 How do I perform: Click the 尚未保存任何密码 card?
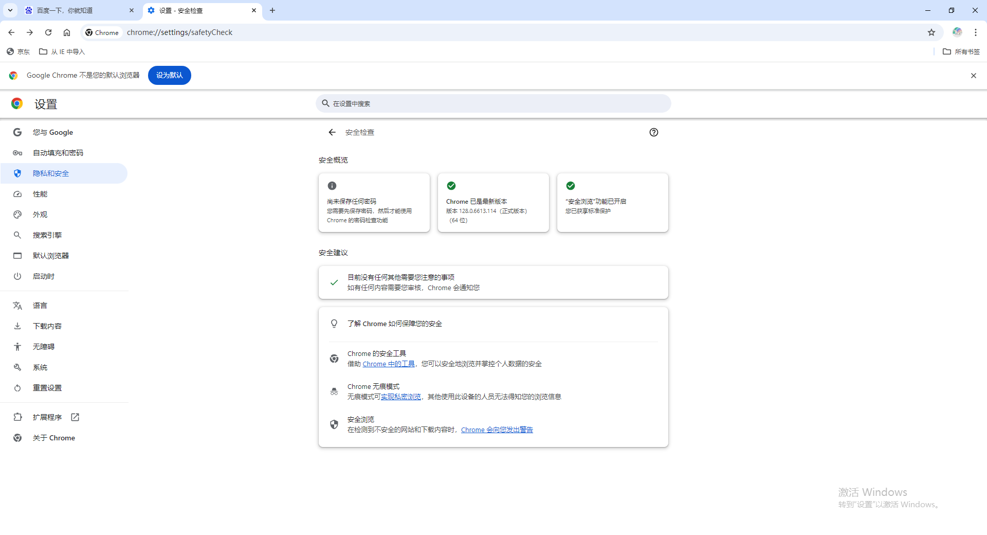374,203
